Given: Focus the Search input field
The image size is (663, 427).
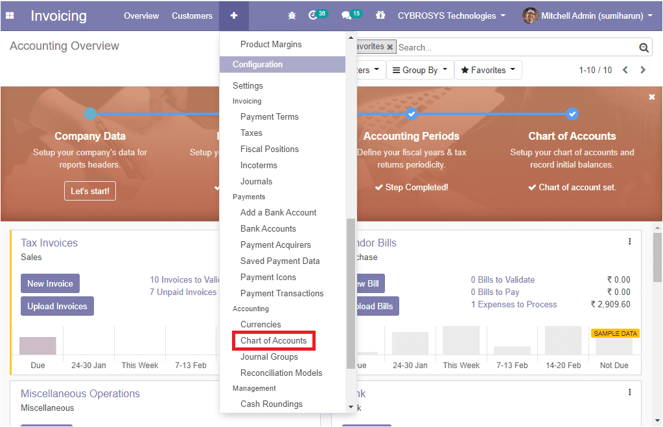Looking at the screenshot, I should click(x=517, y=48).
